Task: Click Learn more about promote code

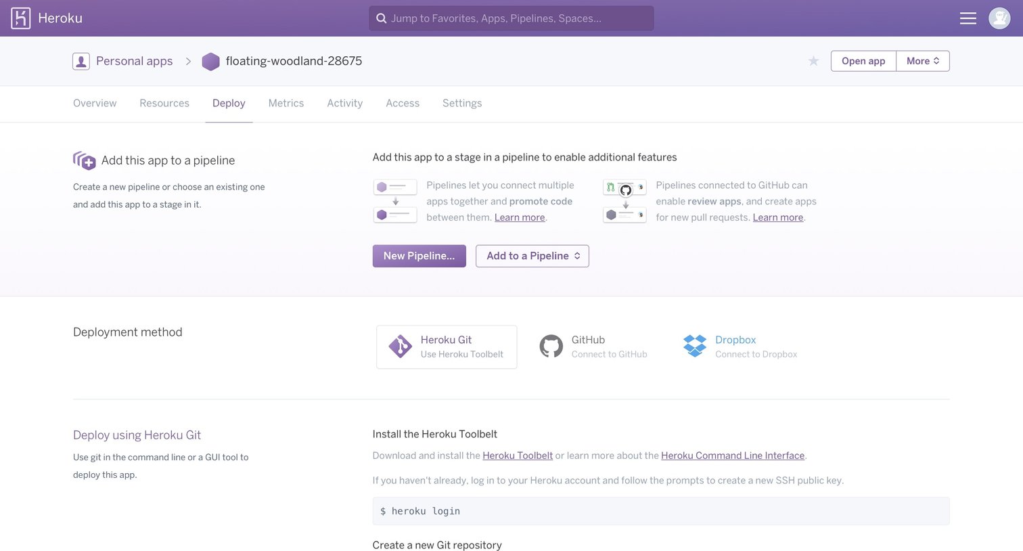Action: click(520, 217)
